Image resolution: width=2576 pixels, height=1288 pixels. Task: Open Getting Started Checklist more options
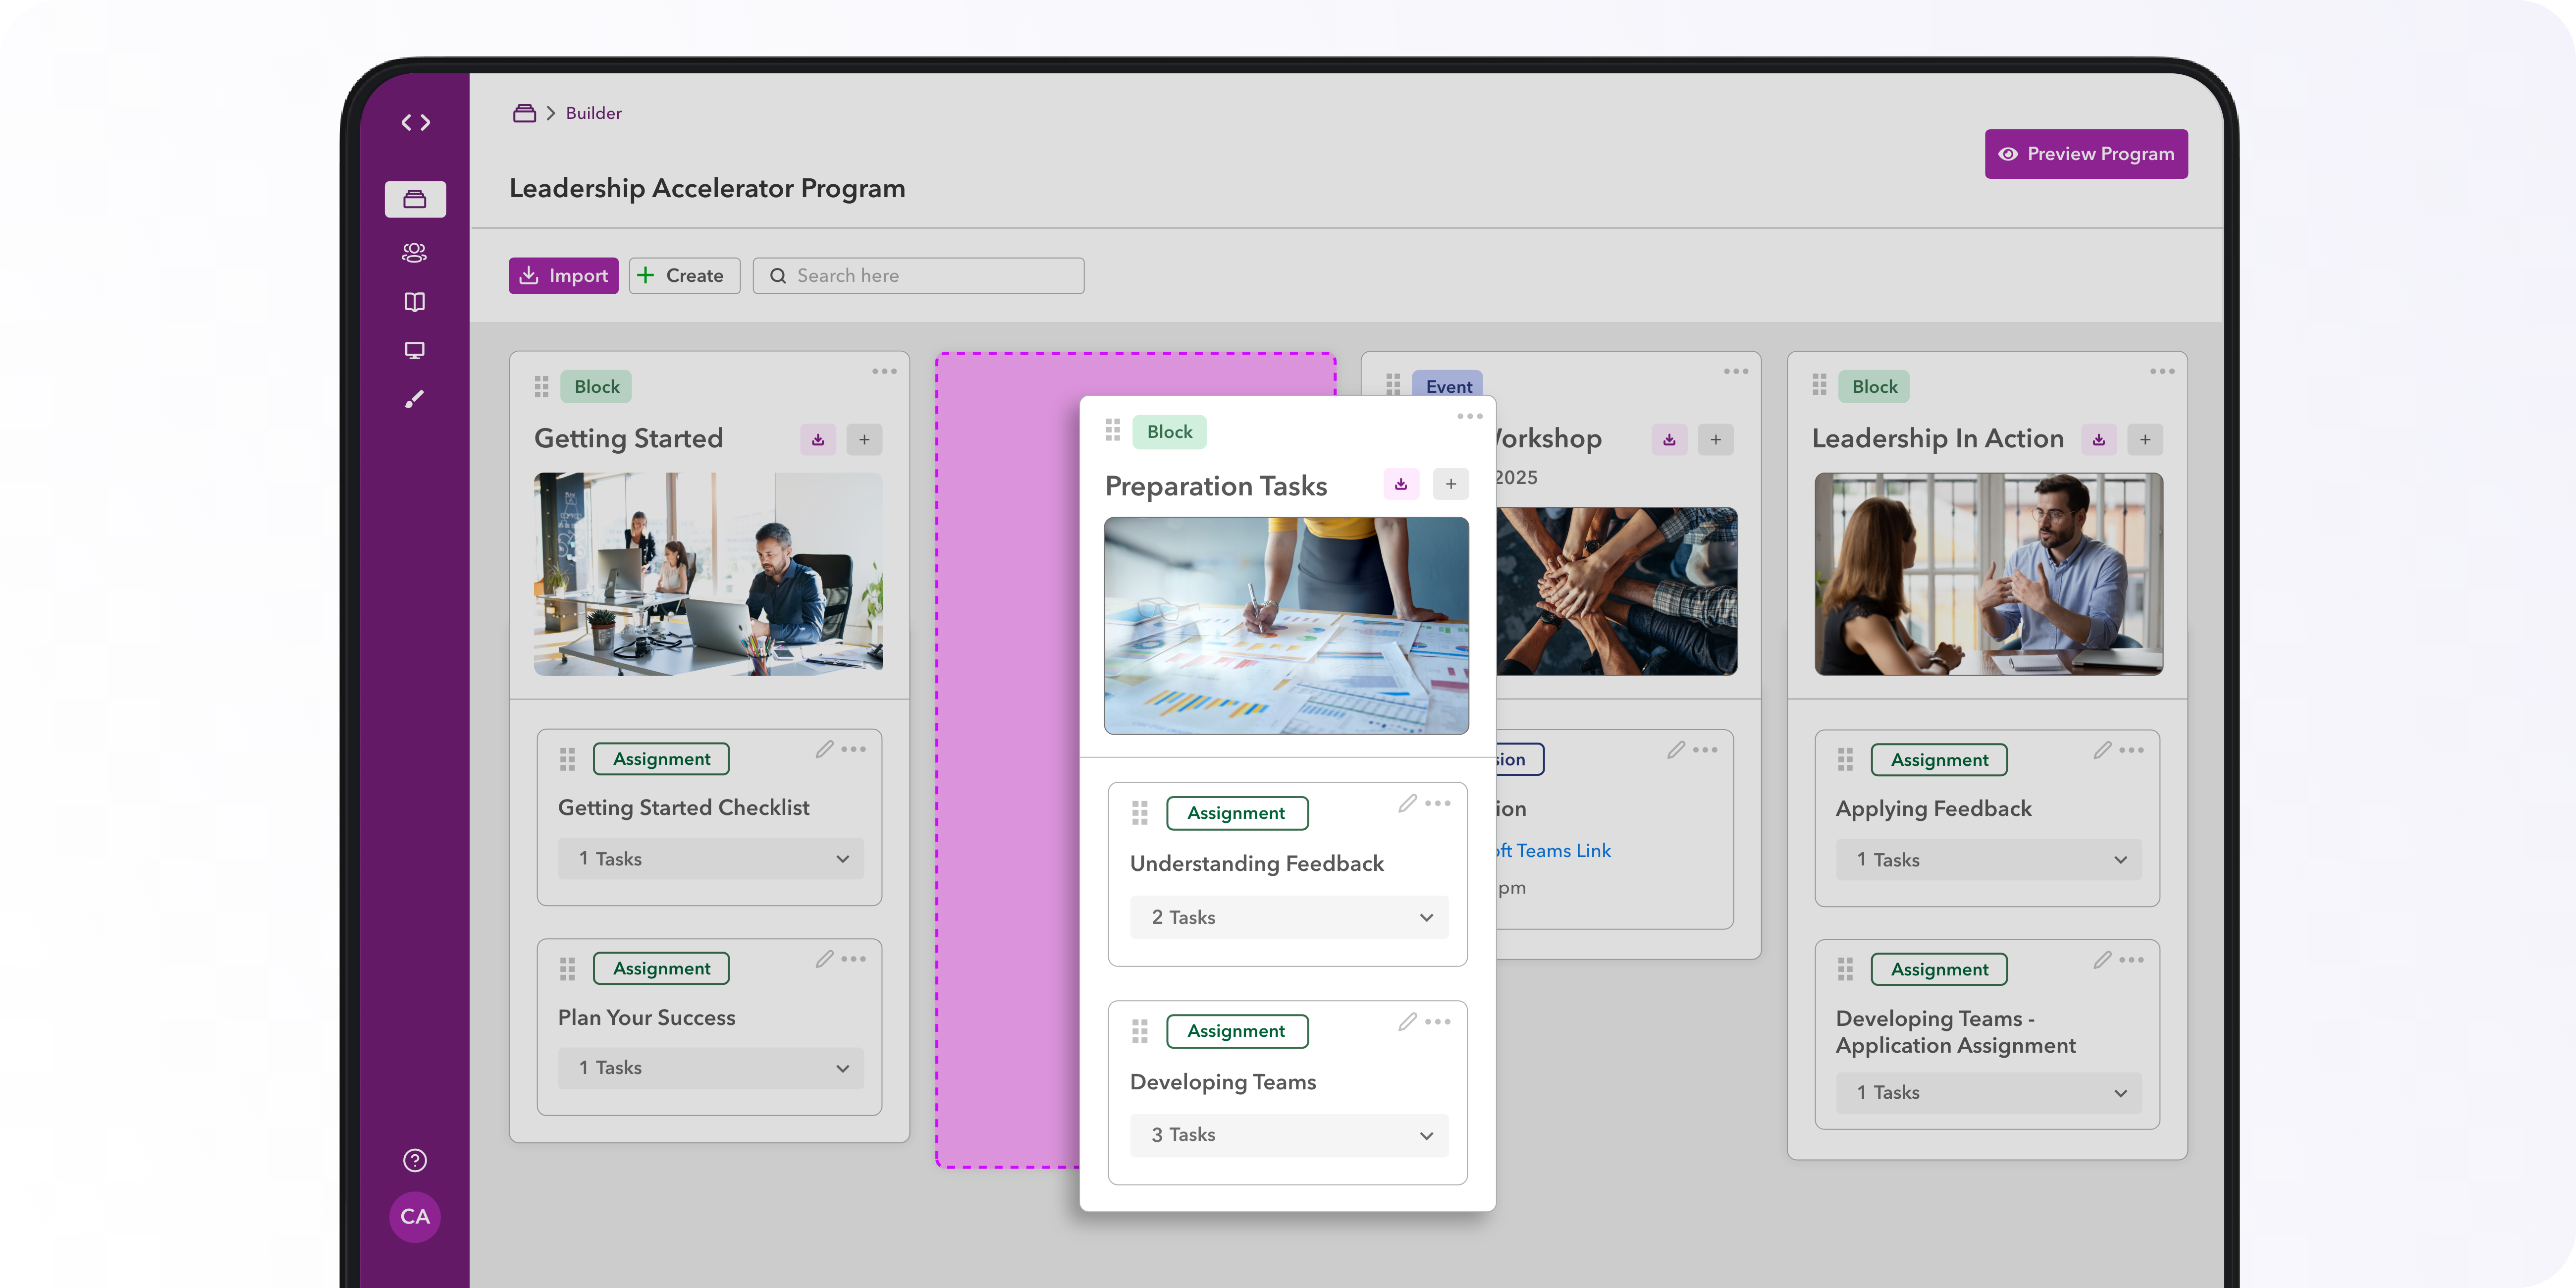(x=853, y=749)
